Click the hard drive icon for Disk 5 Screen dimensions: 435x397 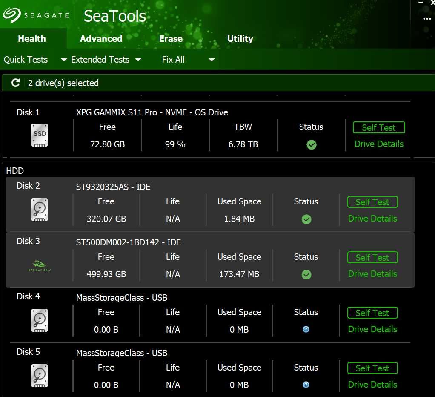[x=40, y=376]
